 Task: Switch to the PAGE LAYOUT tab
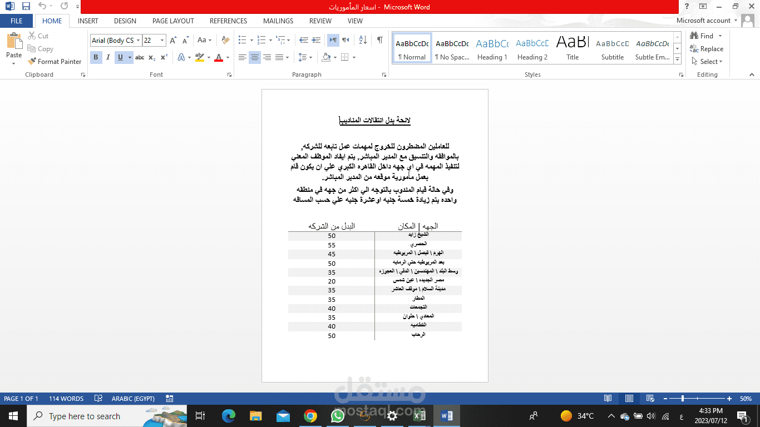click(173, 21)
